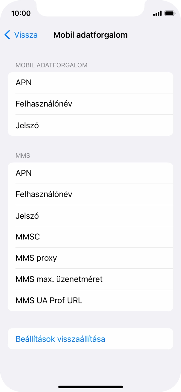The width and height of the screenshot is (181, 392).
Task: Select the Felhasználónév field under MOBIL ADATFORGALOM
Action: [90, 104]
